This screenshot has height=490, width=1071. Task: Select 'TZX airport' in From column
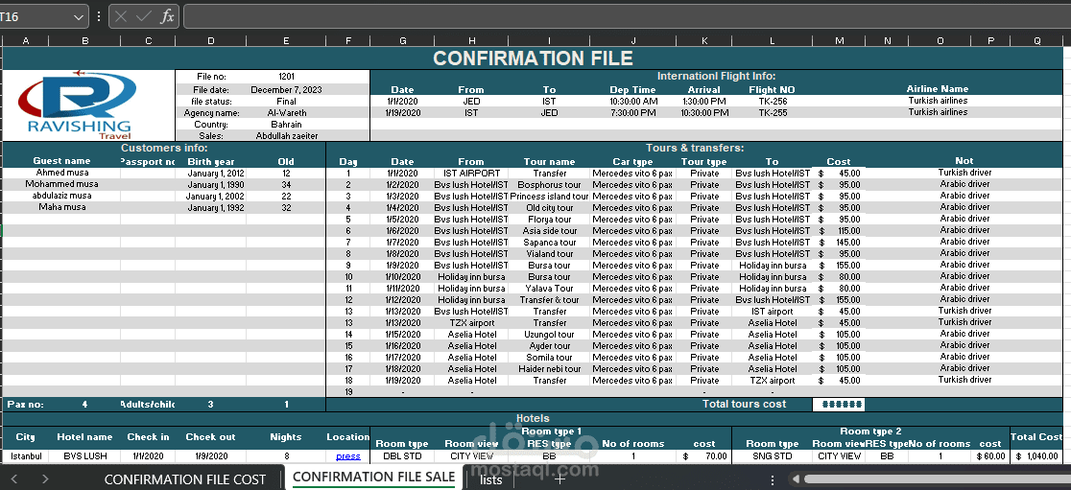pos(471,323)
